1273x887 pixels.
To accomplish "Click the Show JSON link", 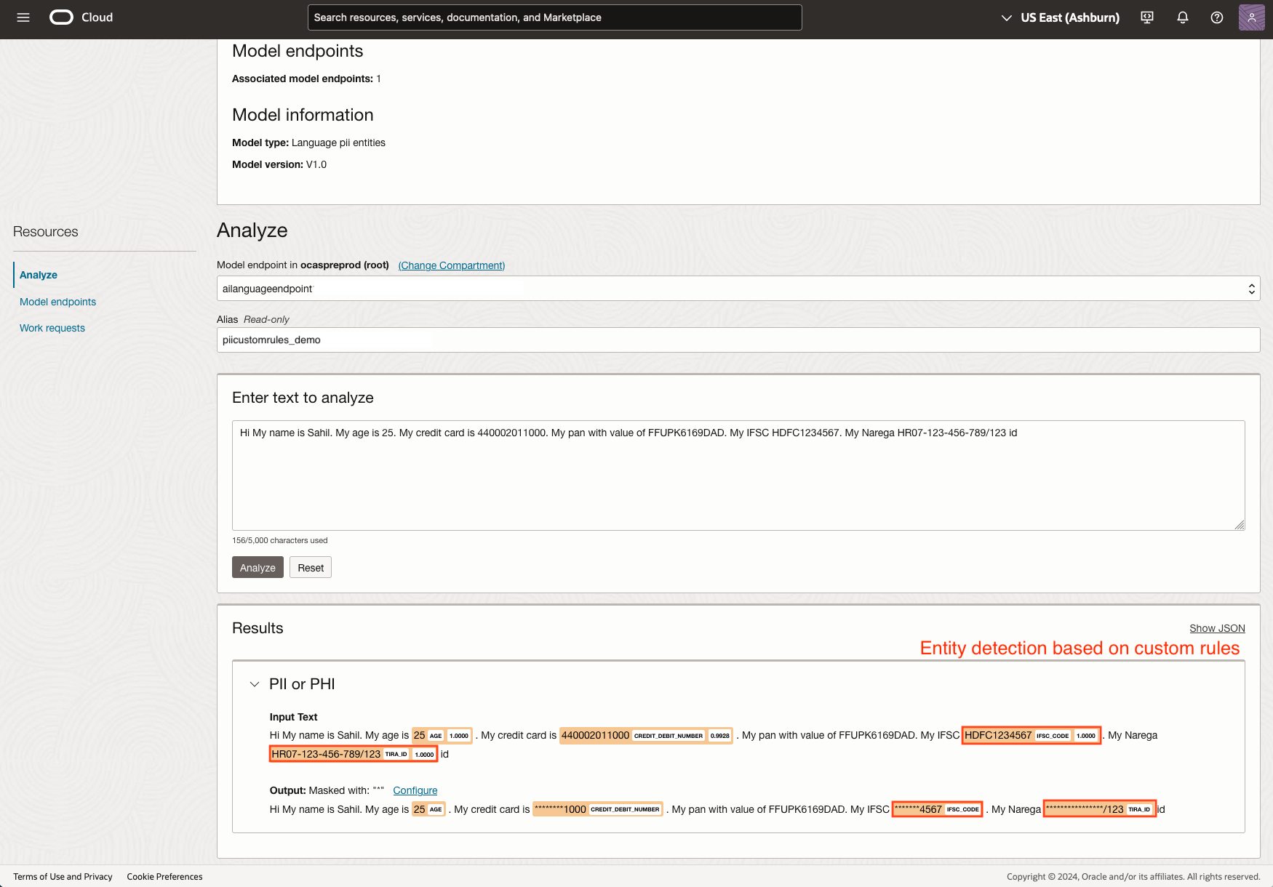I will 1217,628.
